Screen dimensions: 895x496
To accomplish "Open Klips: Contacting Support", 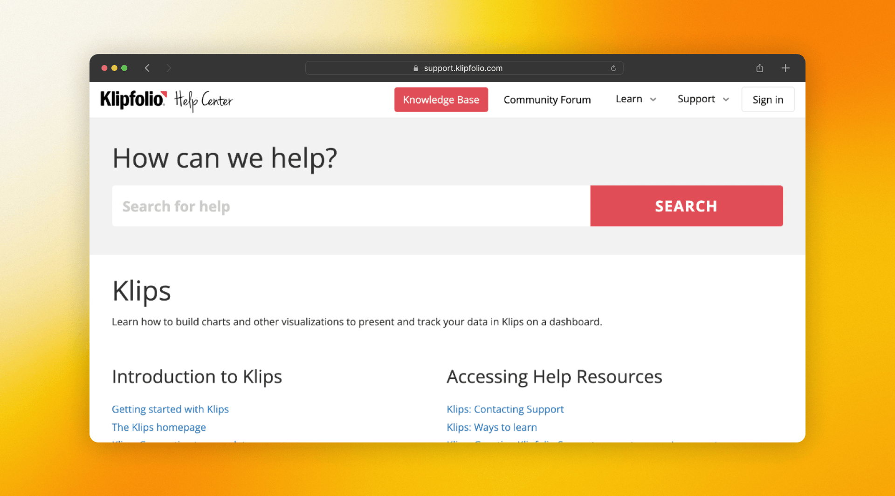I will [x=505, y=409].
